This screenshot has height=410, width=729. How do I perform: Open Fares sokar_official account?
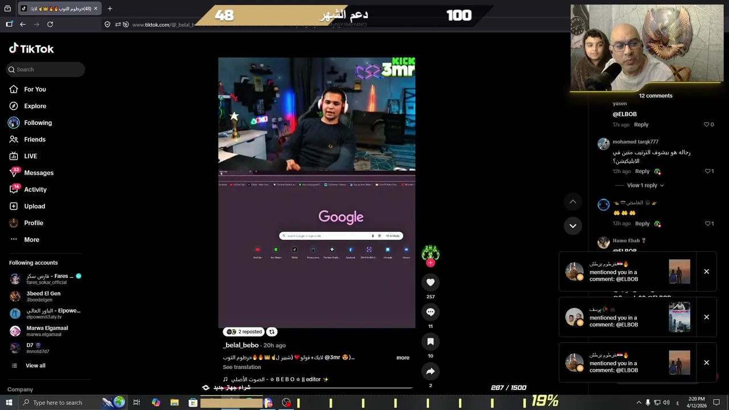click(x=46, y=279)
